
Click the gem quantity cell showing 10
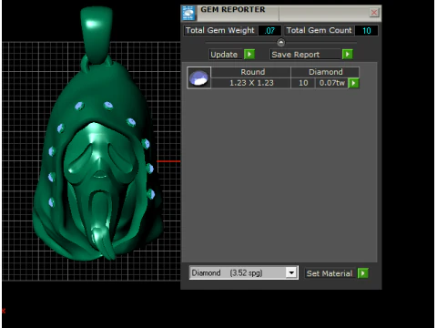click(303, 83)
